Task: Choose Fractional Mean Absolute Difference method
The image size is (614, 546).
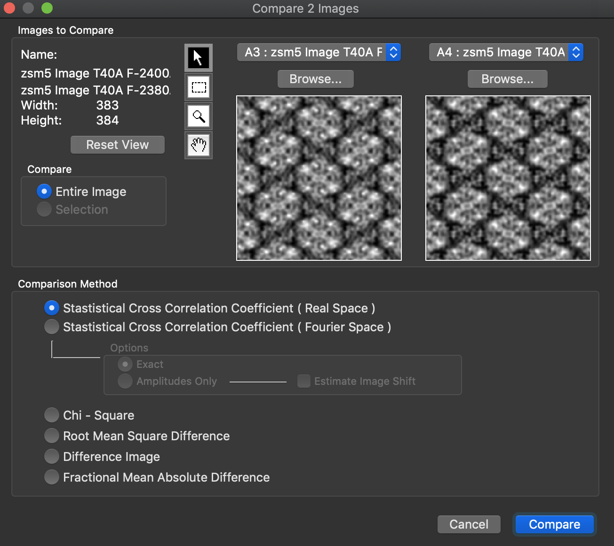Action: click(x=52, y=477)
